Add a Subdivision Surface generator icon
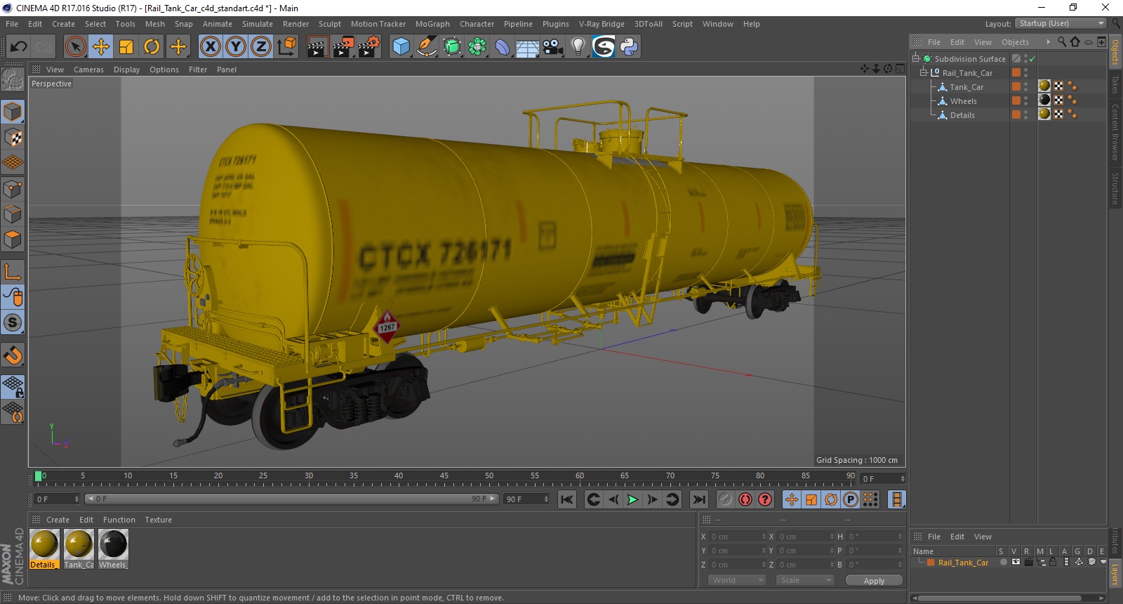Image resolution: width=1123 pixels, height=604 pixels. coord(452,47)
